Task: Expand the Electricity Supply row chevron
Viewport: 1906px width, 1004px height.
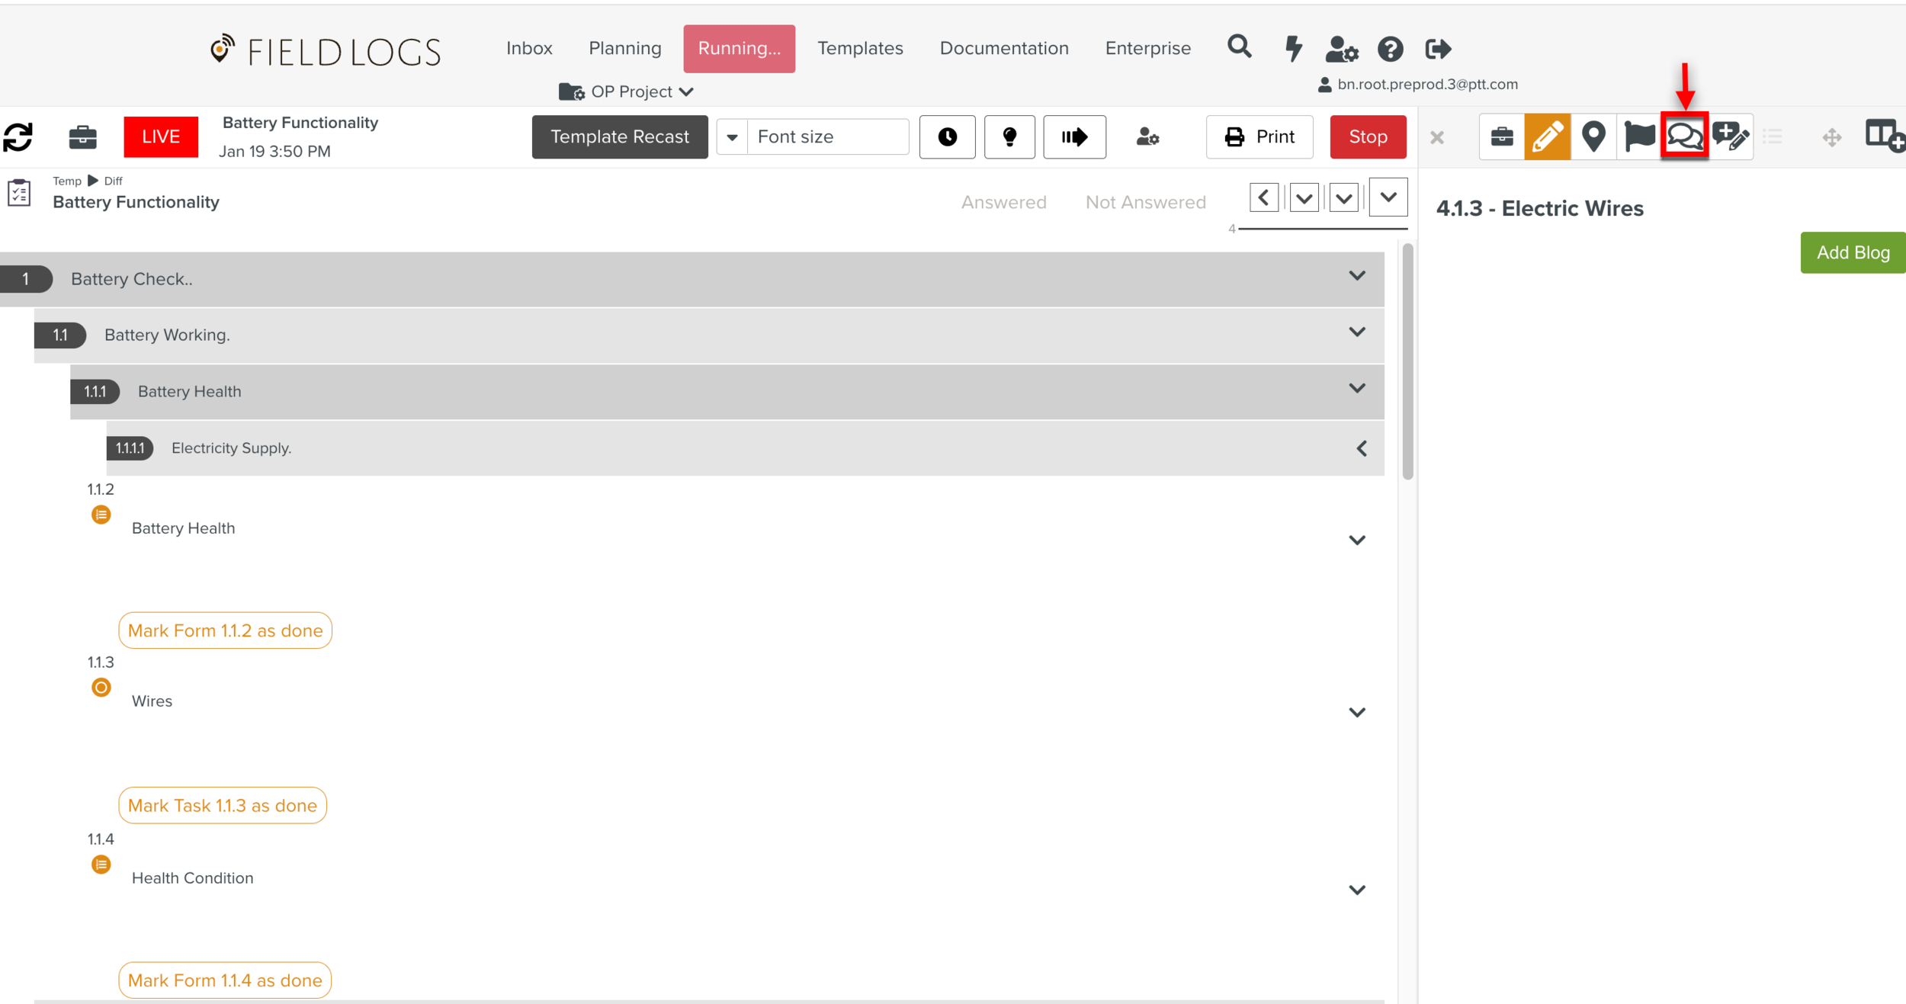Action: [x=1361, y=448]
